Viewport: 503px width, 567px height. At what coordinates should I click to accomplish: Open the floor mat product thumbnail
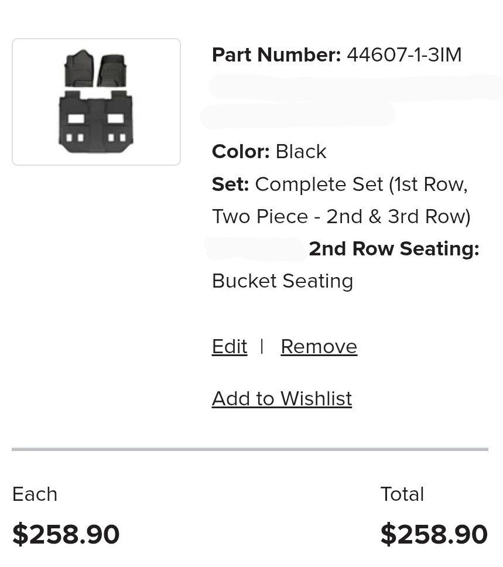96,102
